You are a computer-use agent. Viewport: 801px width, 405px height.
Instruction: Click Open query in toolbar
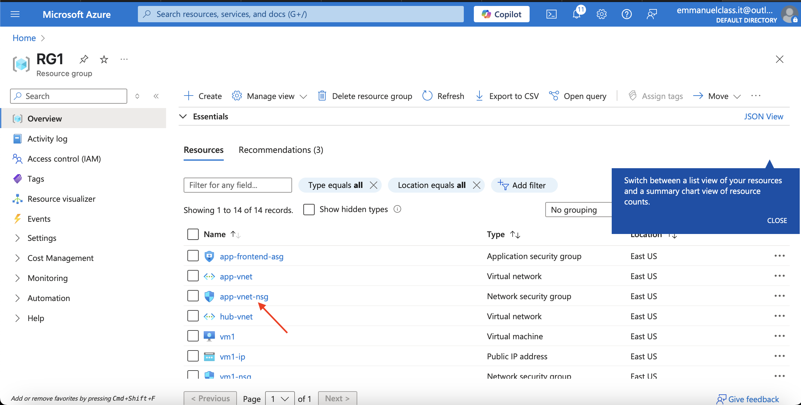click(578, 96)
